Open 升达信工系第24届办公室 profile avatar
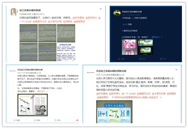Image resolution: width=188 pixels, height=129 pixels. (117, 13)
